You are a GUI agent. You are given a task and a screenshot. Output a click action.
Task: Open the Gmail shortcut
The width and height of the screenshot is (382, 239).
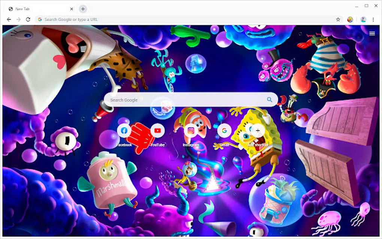(x=224, y=131)
